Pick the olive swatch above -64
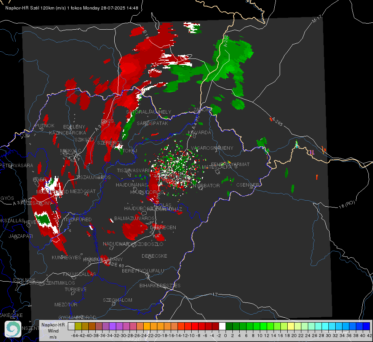Image resolution: width=373 pixels, height=342 pixels. 78,326
